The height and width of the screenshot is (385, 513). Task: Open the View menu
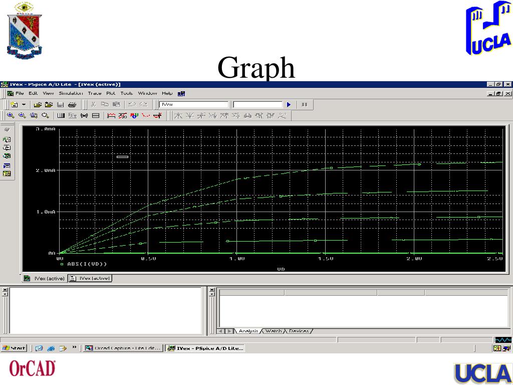pyautogui.click(x=48, y=93)
